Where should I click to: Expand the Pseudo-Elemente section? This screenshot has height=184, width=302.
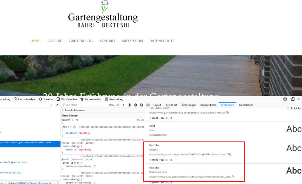click(63, 110)
